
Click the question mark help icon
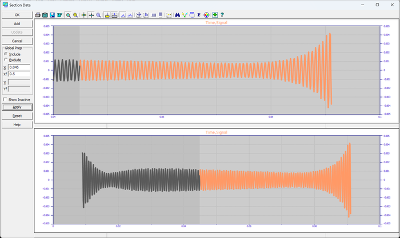222,15
